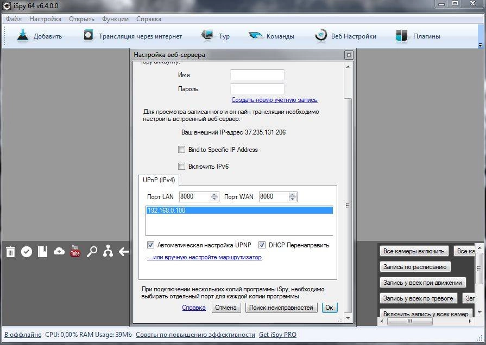Open the Открыть menu

[81, 19]
